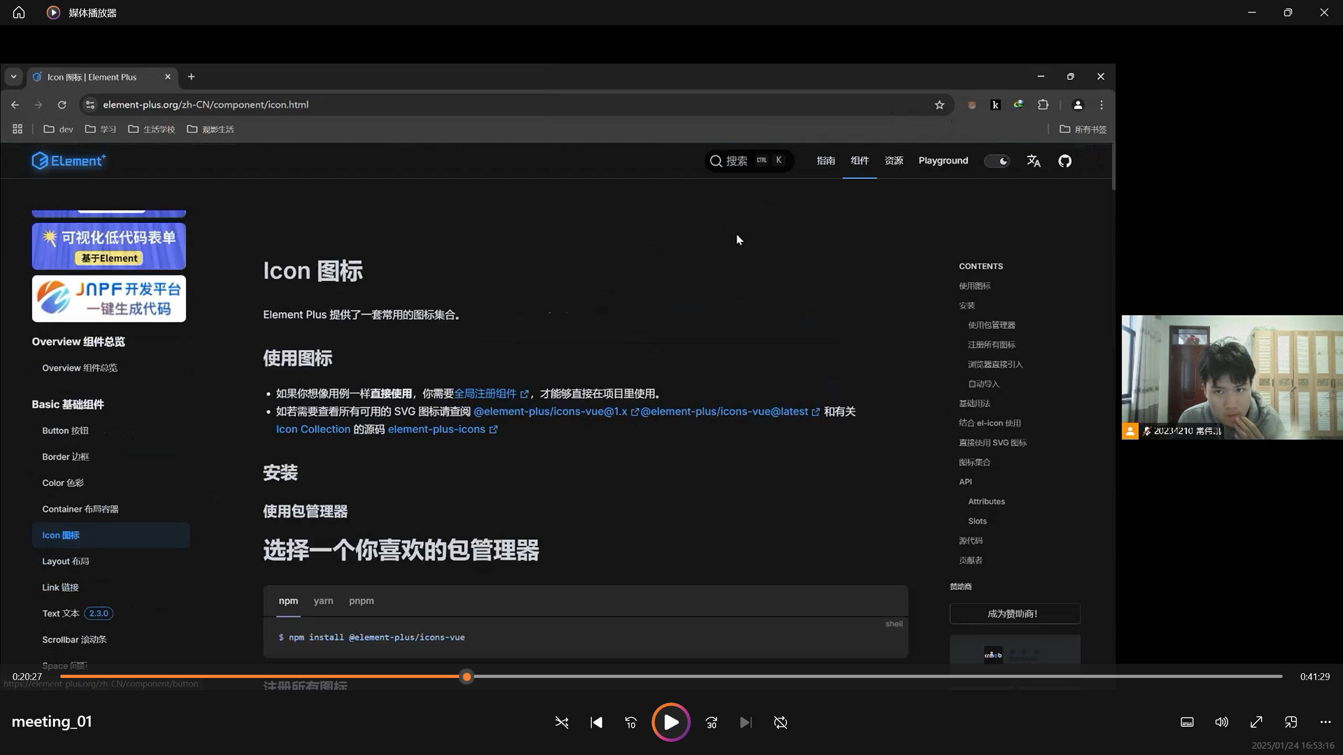1343x755 pixels.
Task: Switch to mini player view
Action: [1291, 722]
